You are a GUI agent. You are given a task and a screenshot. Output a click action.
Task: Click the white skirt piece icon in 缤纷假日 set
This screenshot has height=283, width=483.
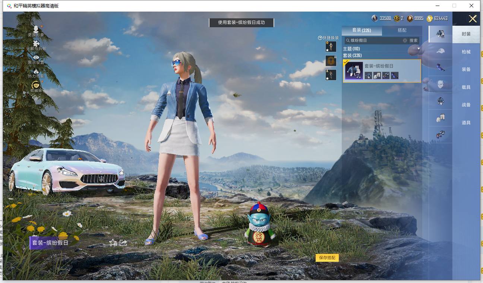click(x=377, y=75)
